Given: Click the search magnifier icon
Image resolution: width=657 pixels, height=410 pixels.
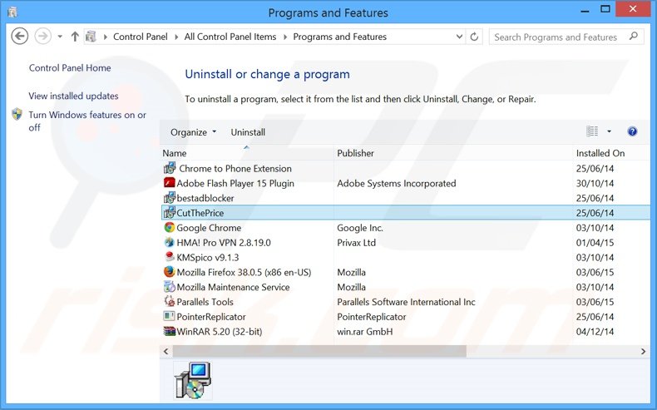Looking at the screenshot, I should (x=634, y=37).
